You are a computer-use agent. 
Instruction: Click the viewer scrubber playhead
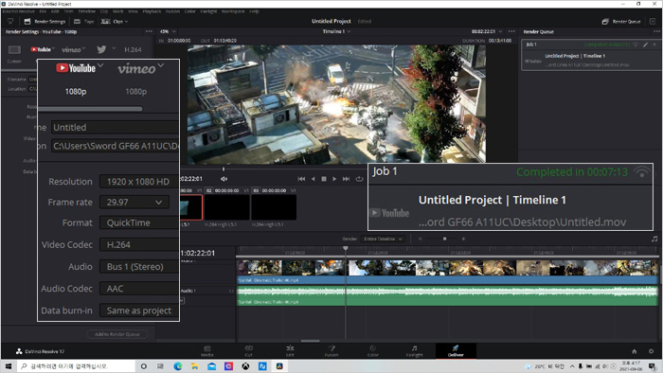coord(224,169)
